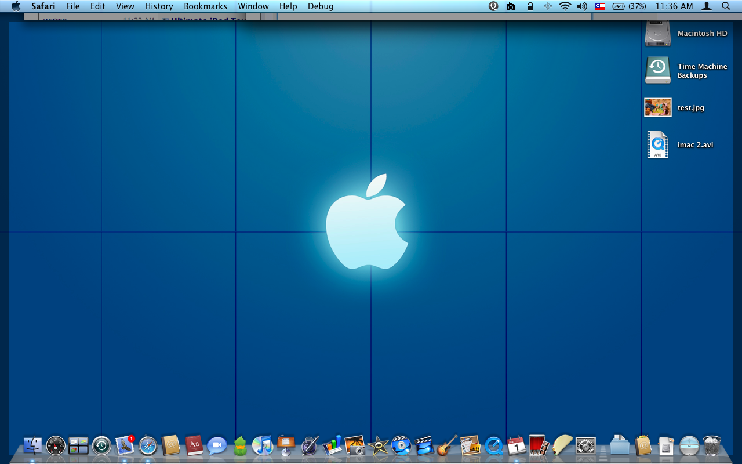Launch the Dictionary app
The image size is (742, 464).
[194, 445]
